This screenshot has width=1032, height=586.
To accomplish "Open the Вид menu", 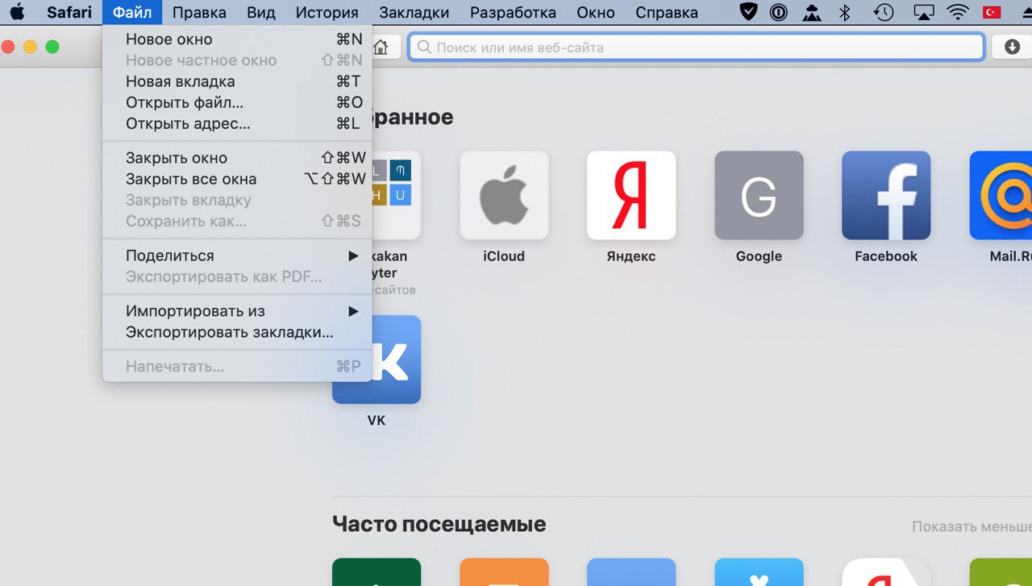I will 261,12.
